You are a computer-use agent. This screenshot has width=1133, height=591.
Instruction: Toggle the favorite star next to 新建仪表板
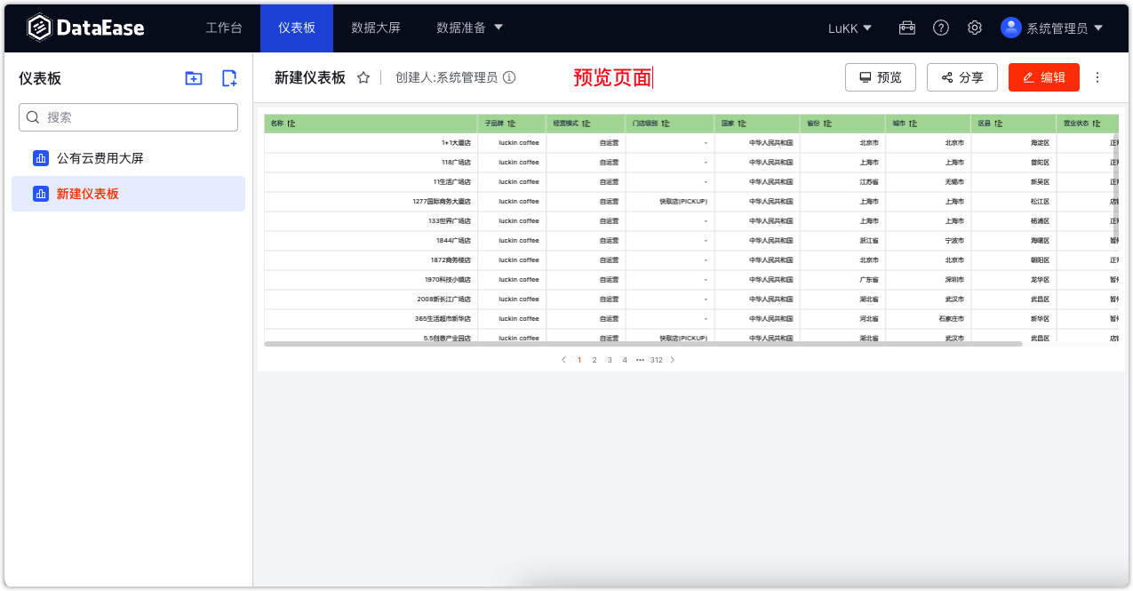(363, 77)
